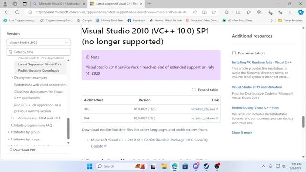This screenshot has width=306, height=172.
Task: Open Live Cryptocurrency bookmark
Action: pos(20,21)
